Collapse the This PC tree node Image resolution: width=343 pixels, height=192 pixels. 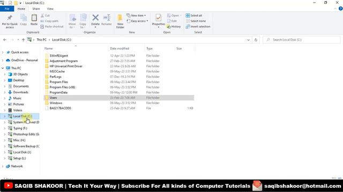tap(3, 68)
